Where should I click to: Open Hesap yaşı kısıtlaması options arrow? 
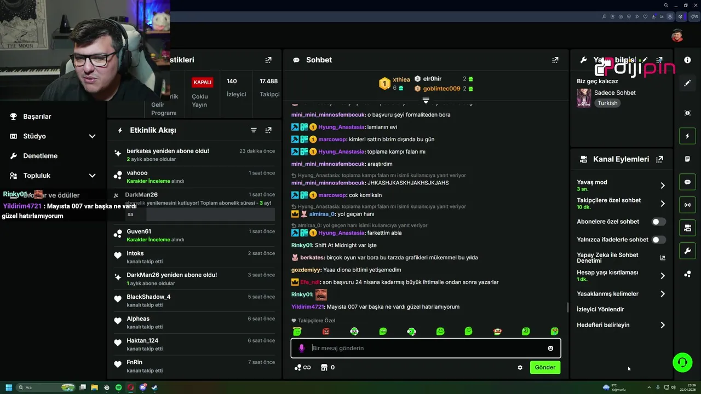[x=663, y=276]
